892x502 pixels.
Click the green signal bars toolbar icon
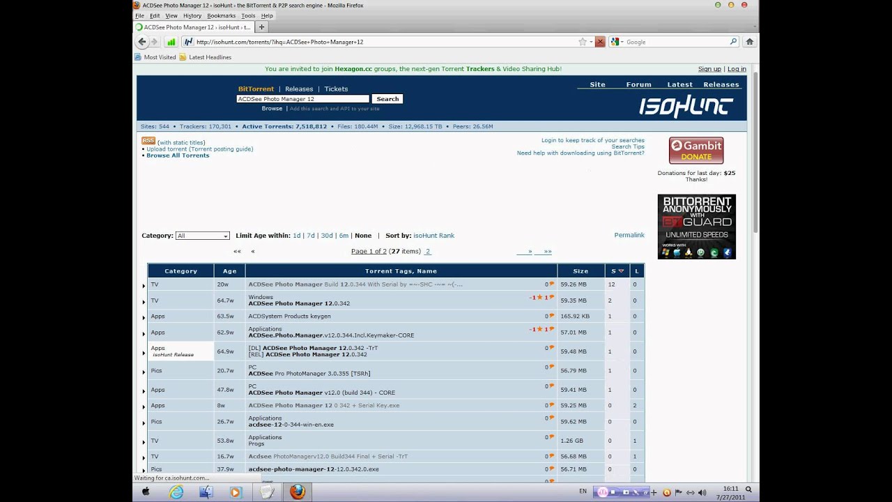coord(171,42)
